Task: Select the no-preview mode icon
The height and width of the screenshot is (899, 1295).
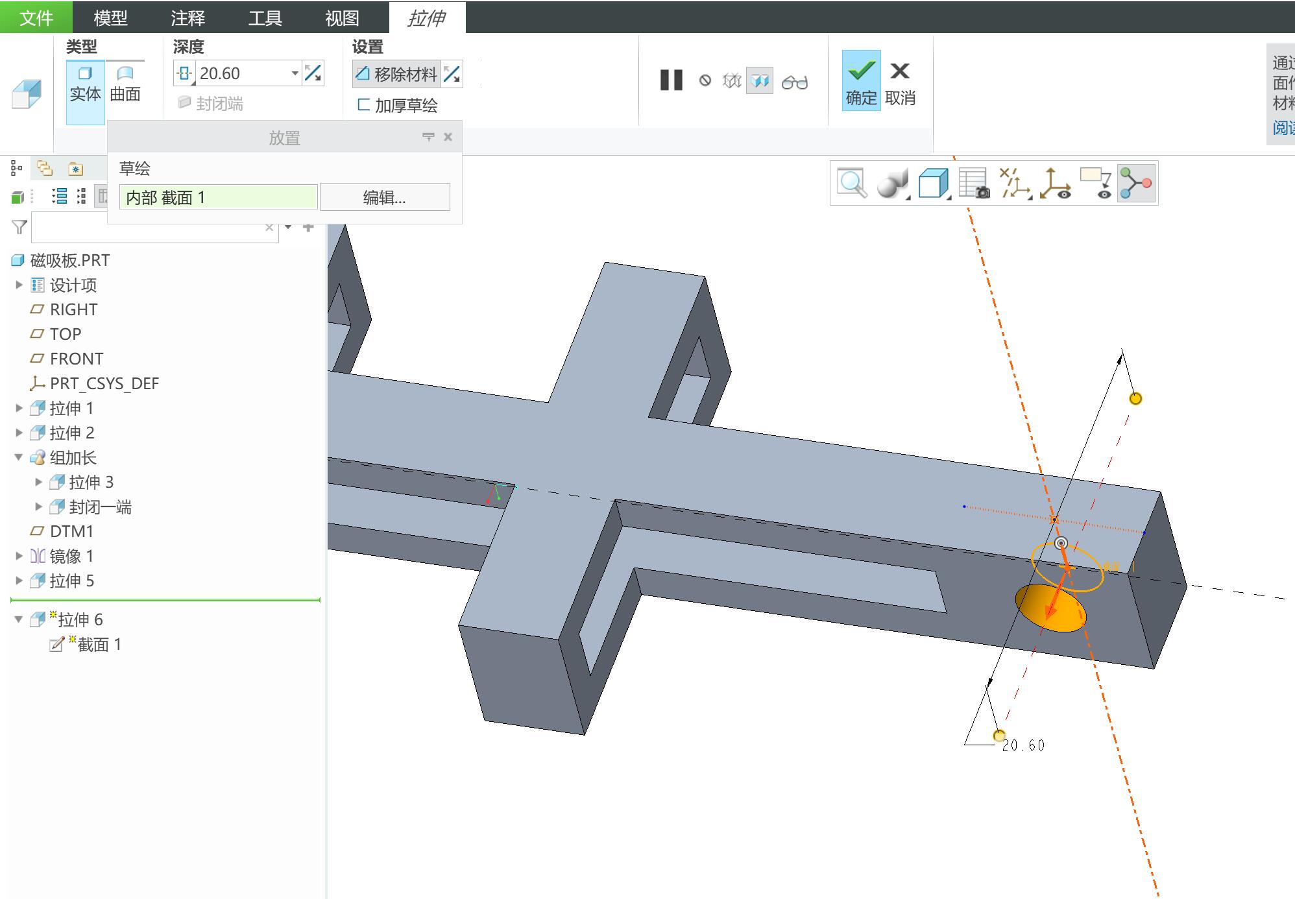Action: pos(705,81)
